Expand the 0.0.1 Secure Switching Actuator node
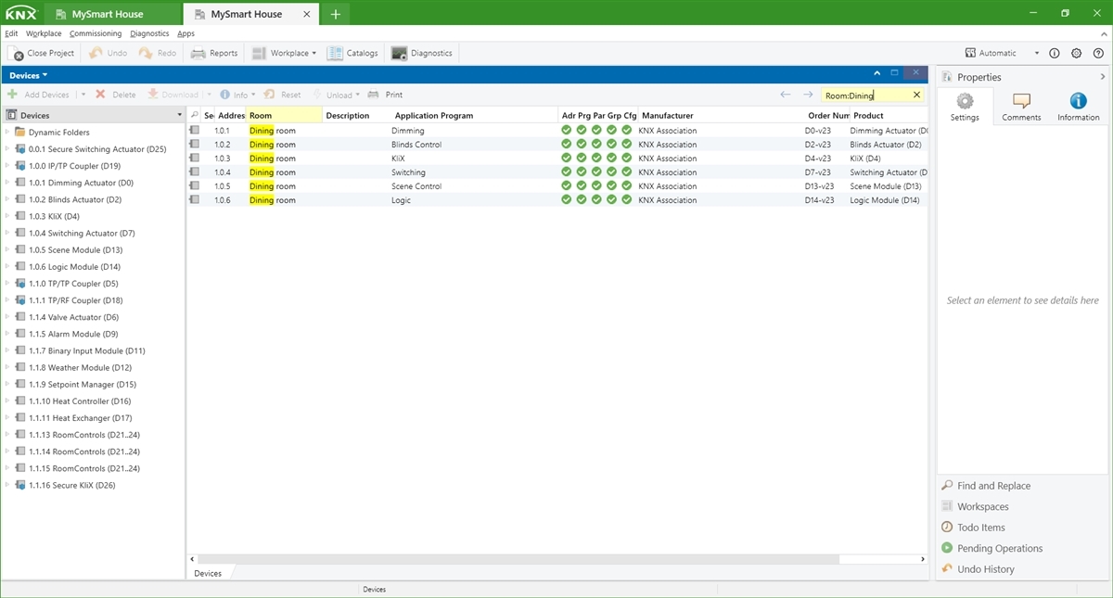Viewport: 1113px width, 598px height. click(x=7, y=149)
